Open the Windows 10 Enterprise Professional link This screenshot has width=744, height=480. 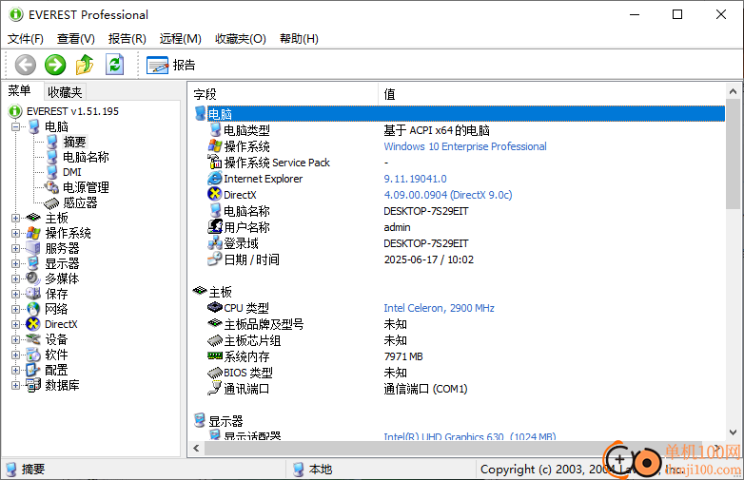click(x=465, y=146)
